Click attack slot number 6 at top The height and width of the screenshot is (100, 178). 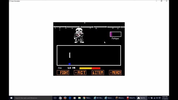pyautogui.click(x=85, y=23)
